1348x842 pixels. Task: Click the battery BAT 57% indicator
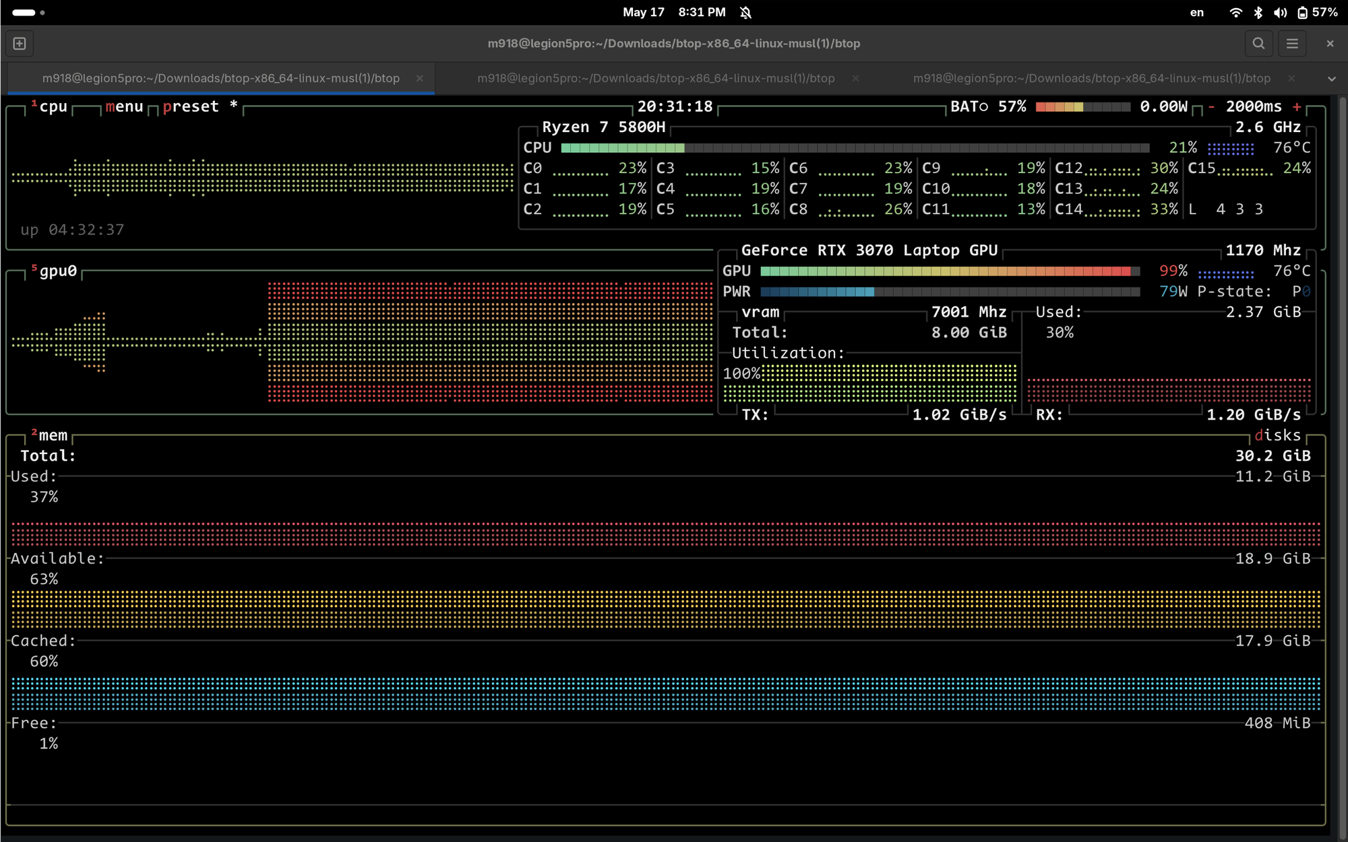coord(988,107)
